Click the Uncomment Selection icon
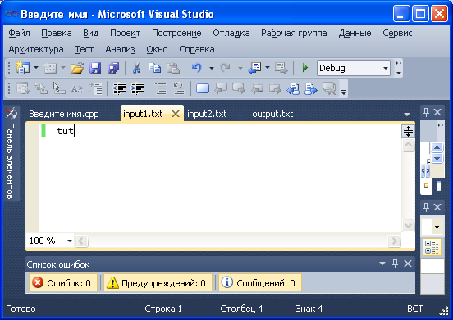453x320 pixels. [x=179, y=88]
